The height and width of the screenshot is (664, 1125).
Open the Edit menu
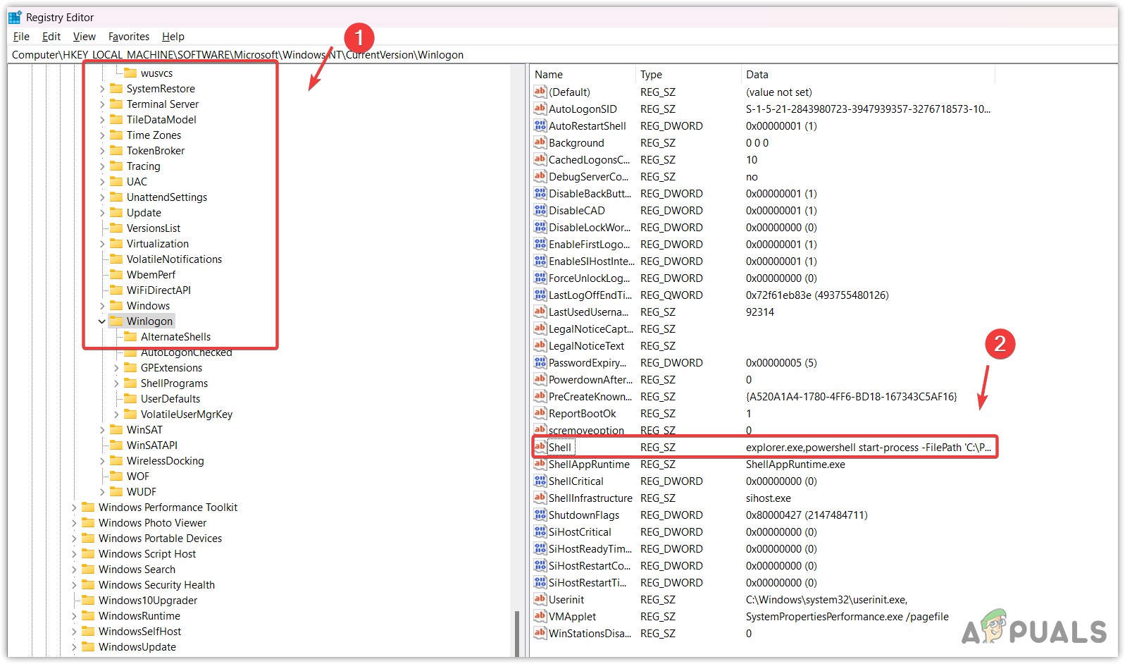[x=51, y=37]
